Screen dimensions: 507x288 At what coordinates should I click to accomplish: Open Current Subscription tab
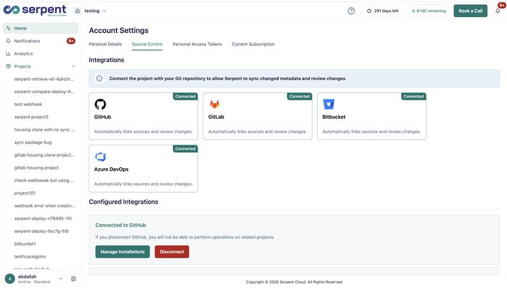(253, 44)
